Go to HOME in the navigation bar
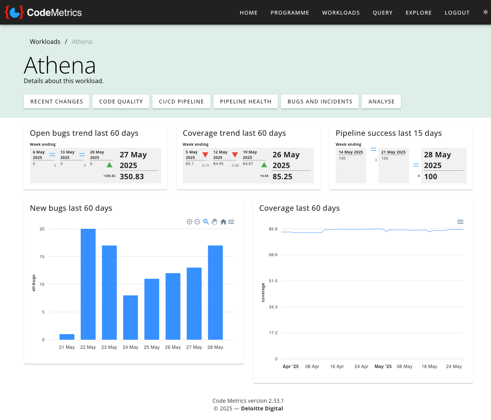491x420 pixels. click(x=249, y=13)
